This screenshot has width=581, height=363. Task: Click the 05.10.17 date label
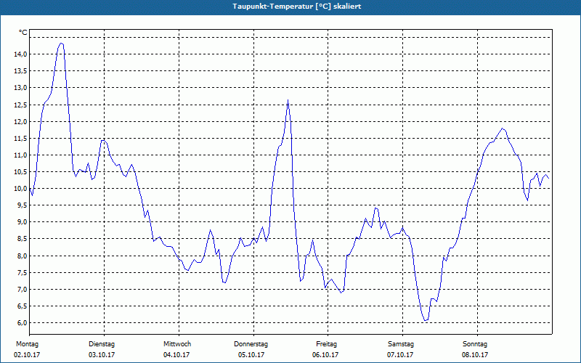(251, 355)
